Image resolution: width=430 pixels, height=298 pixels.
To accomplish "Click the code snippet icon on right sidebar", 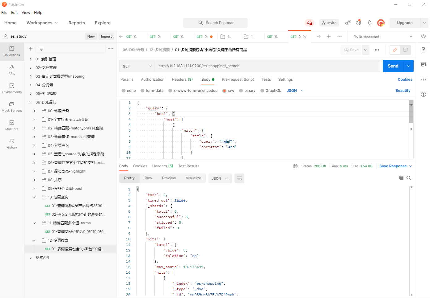I will pyautogui.click(x=423, y=80).
